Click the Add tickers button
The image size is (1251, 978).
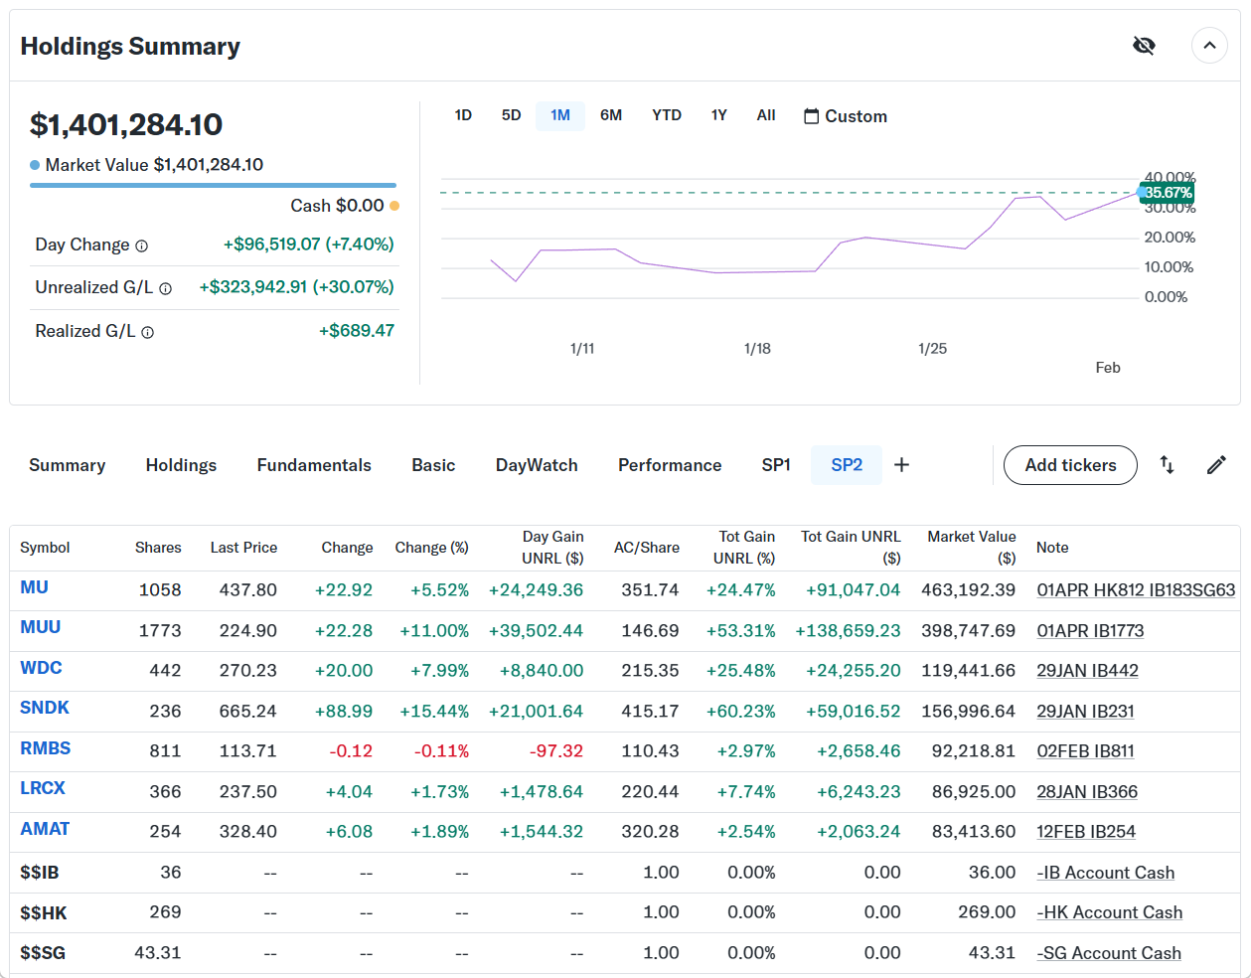pos(1070,465)
